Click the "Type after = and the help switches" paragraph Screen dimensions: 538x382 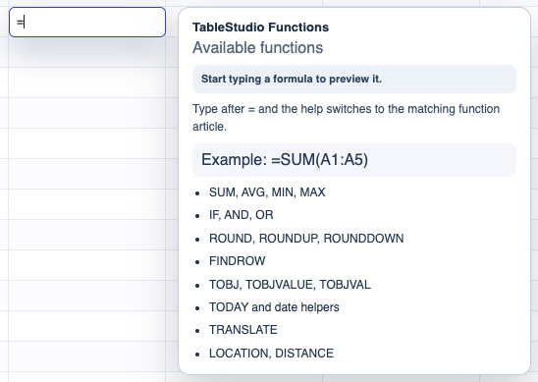click(346, 118)
